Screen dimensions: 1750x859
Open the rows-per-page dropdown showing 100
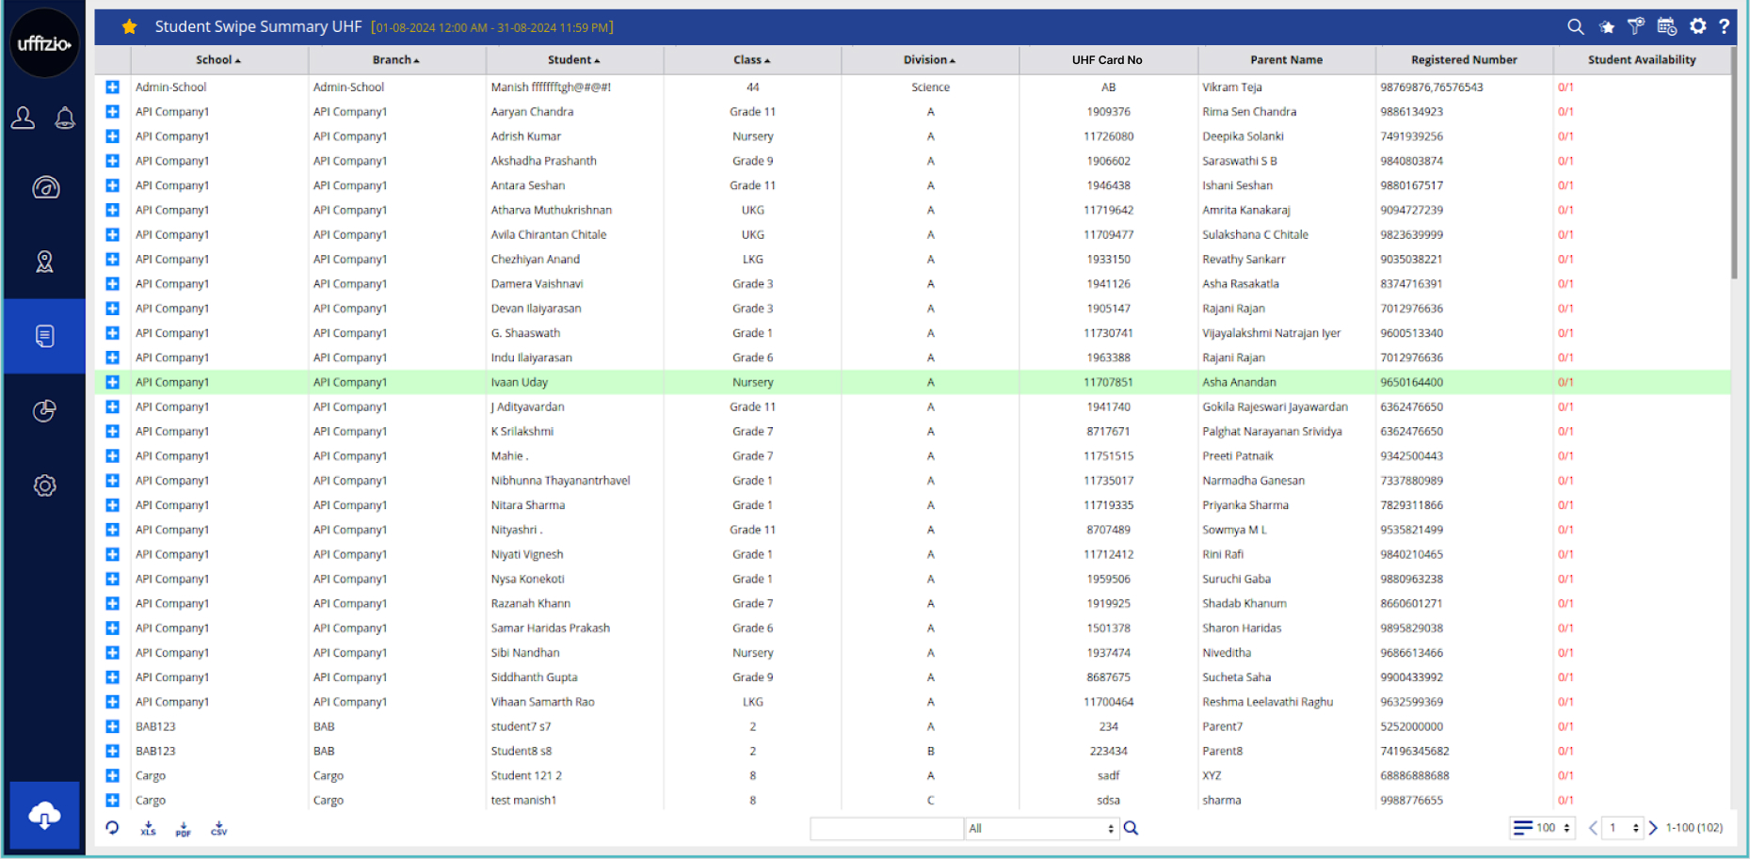coord(1542,828)
